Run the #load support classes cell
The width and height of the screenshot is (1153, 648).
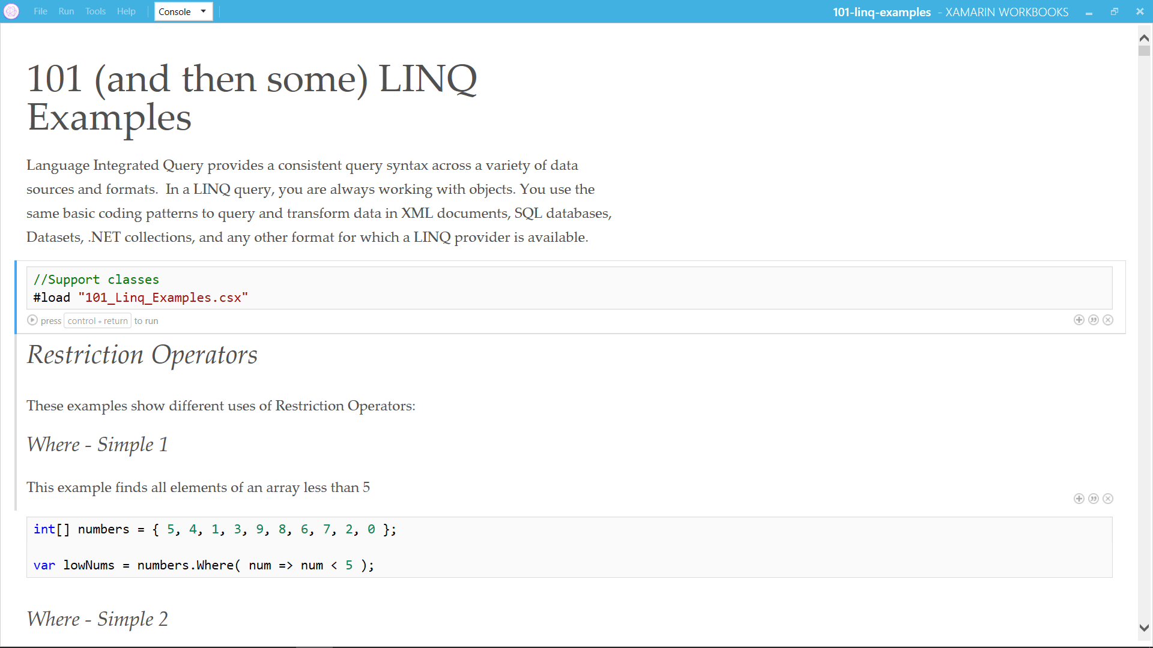pyautogui.click(x=32, y=320)
